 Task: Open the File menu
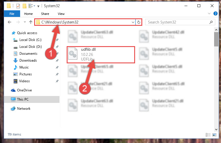[x=12, y=14]
